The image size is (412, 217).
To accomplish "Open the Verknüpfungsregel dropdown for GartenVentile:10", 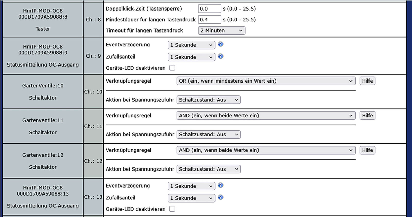I will pyautogui.click(x=266, y=81).
